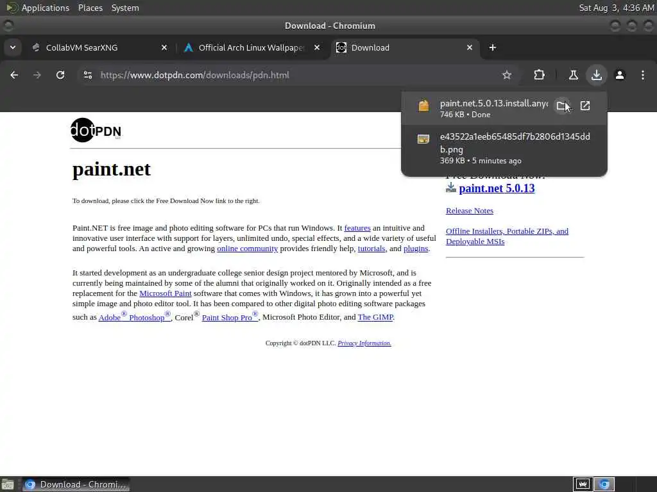Open the Privacy Information link
This screenshot has width=657, height=492.
tap(364, 343)
